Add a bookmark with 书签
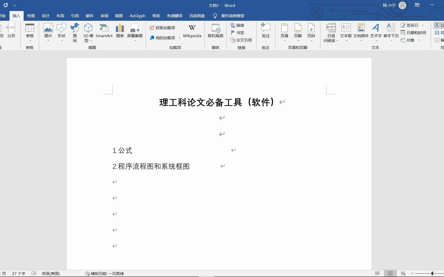 [x=237, y=33]
